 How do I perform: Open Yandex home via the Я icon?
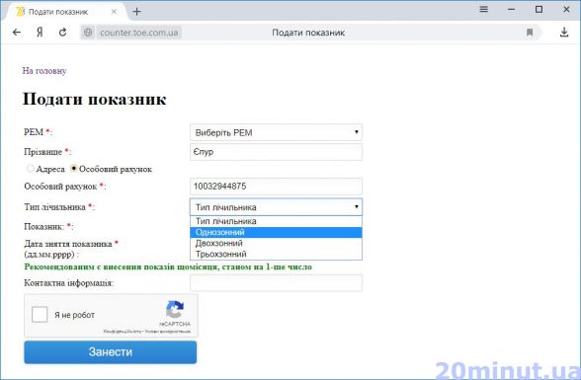40,33
